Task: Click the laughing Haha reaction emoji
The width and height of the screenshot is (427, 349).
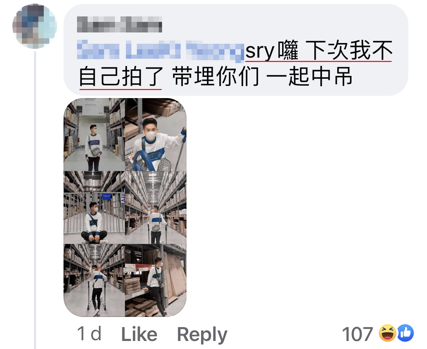Action: pyautogui.click(x=388, y=333)
